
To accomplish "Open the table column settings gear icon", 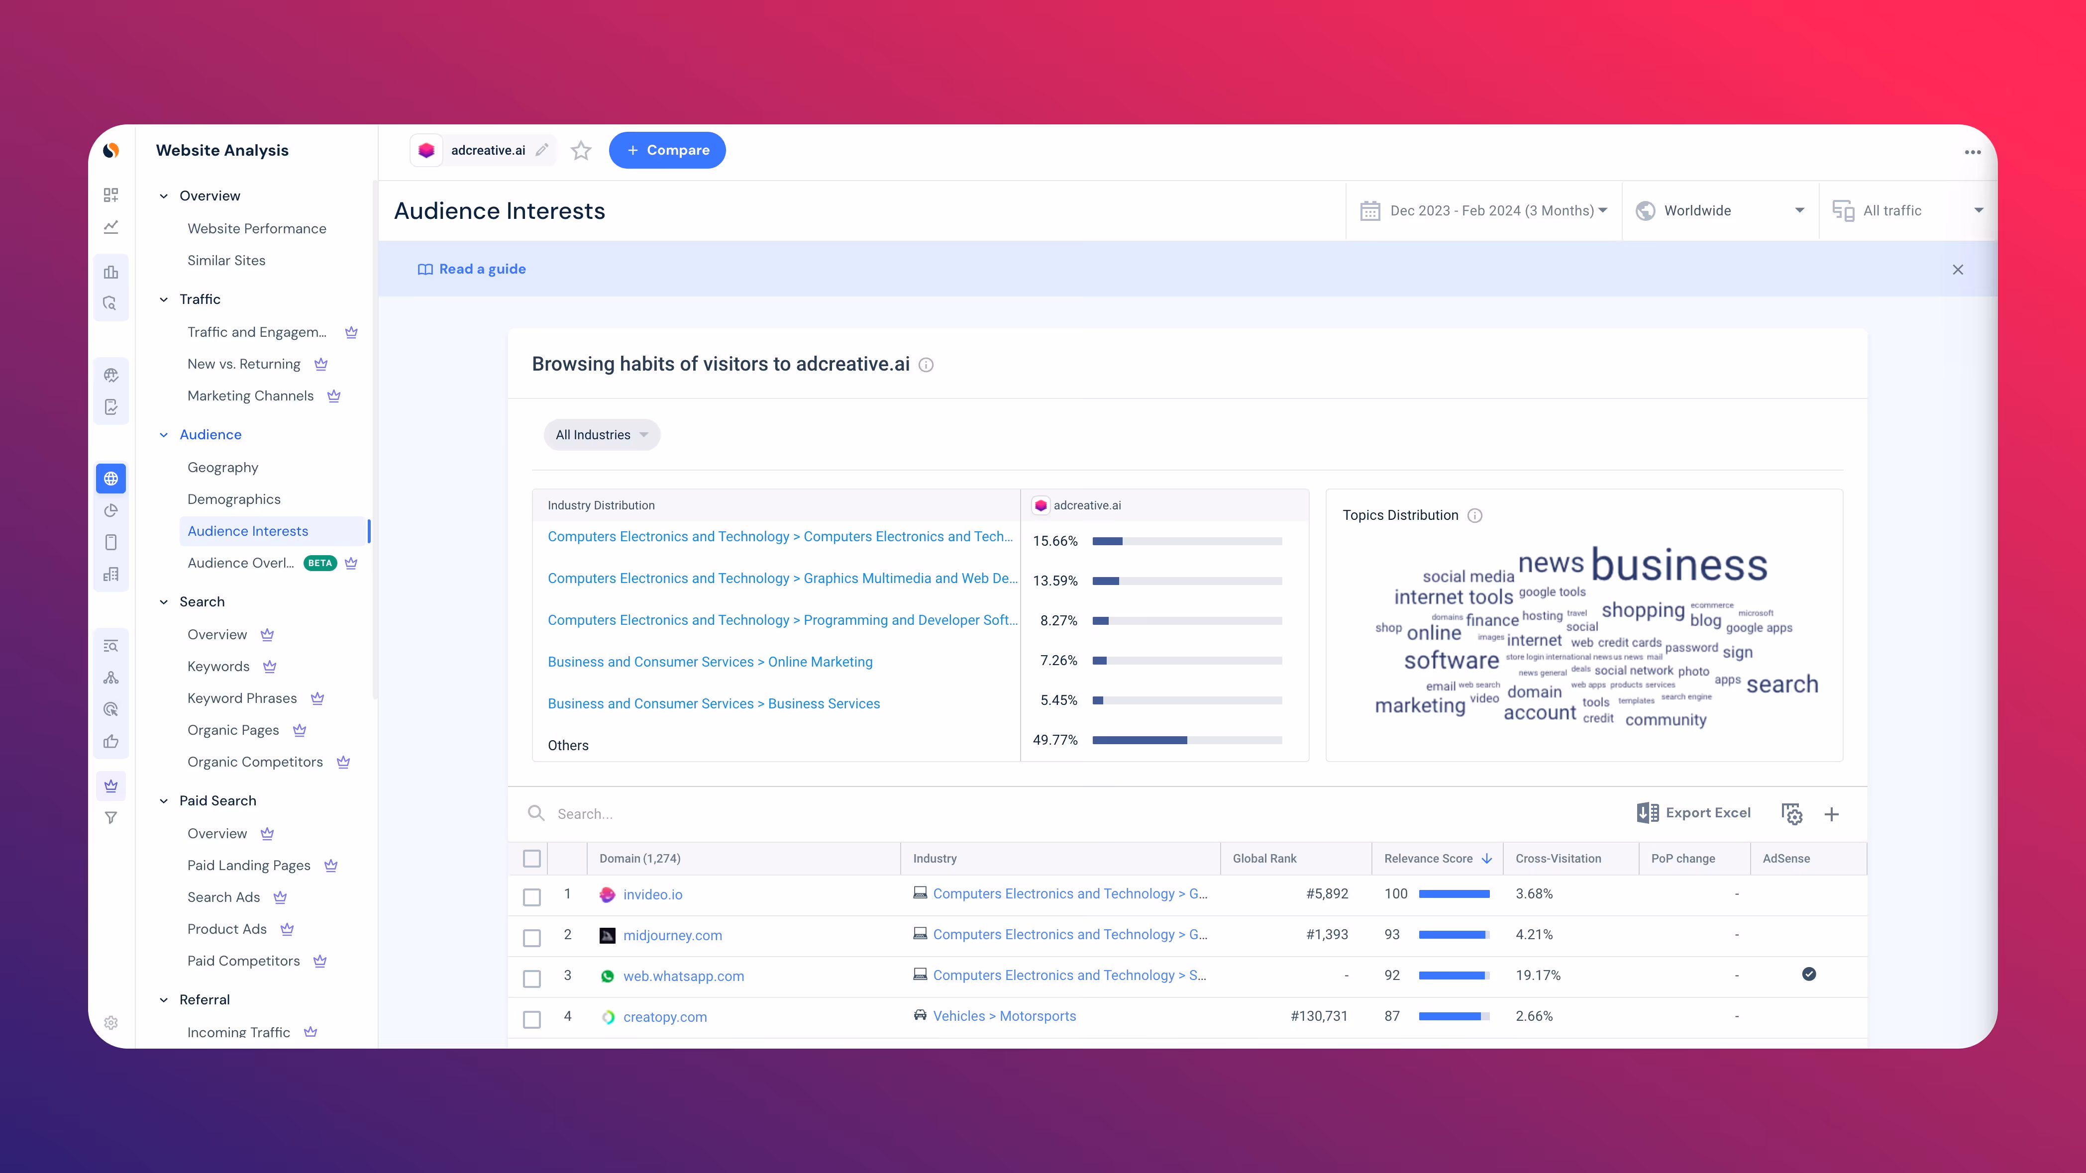I will 1792,813.
